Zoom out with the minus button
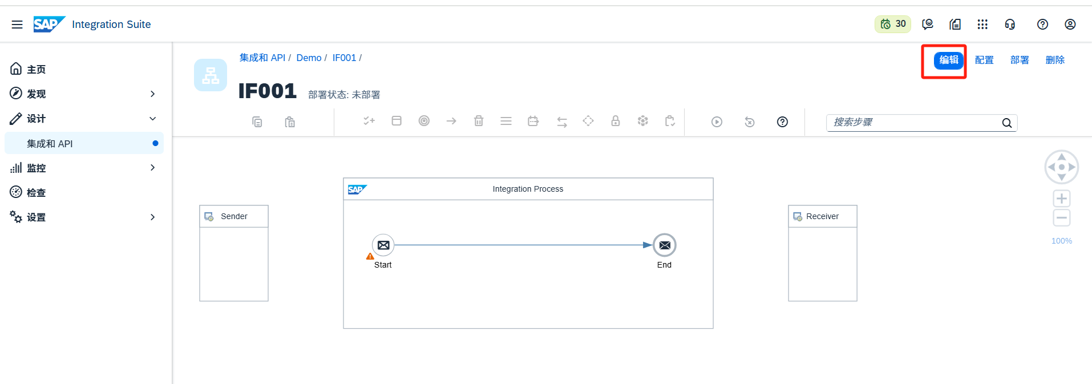 [x=1062, y=217]
